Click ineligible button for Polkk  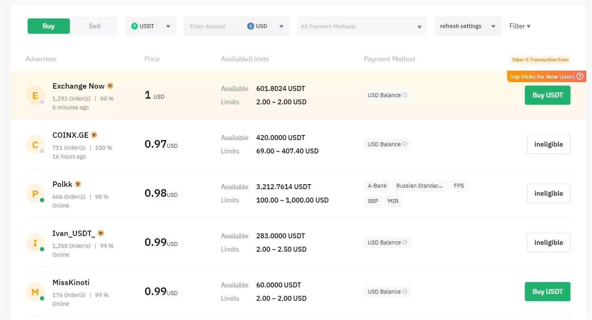point(549,193)
